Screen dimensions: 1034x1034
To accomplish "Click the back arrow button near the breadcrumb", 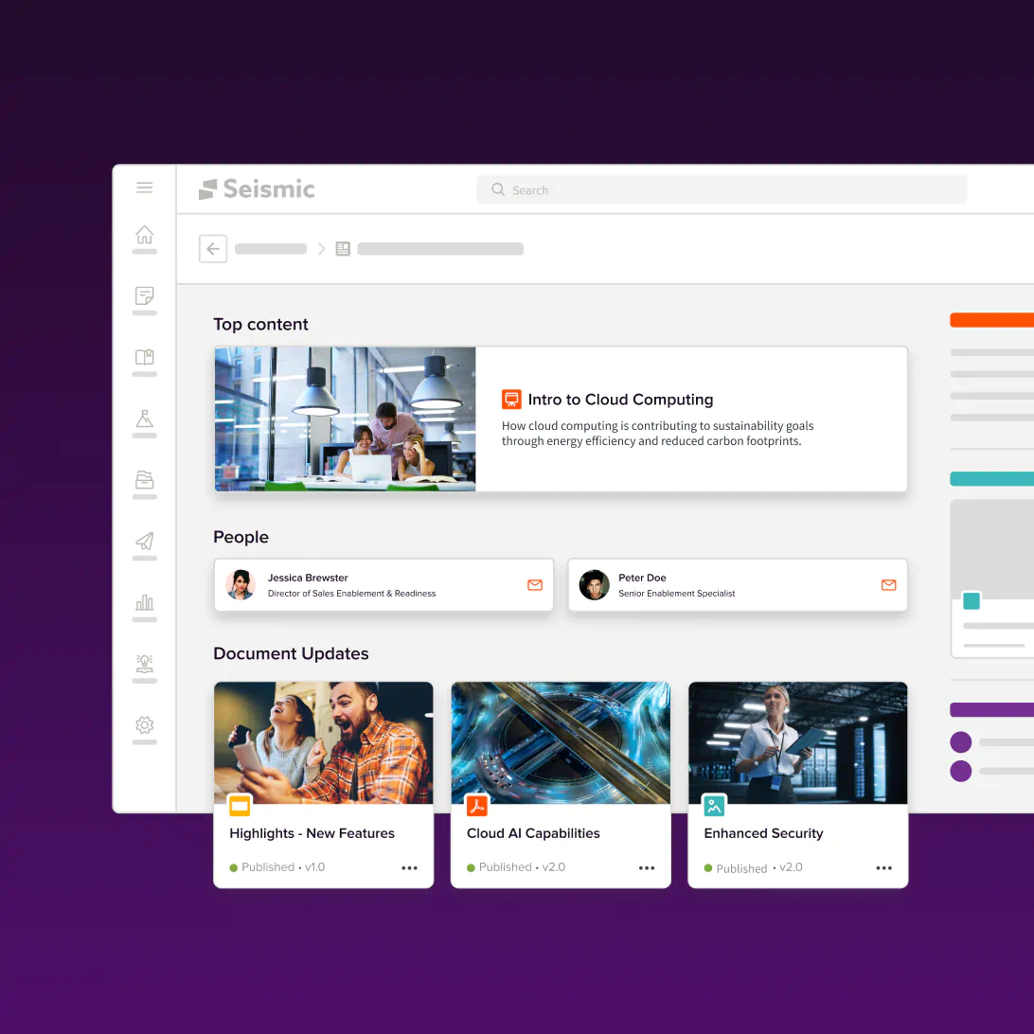I will pos(212,248).
